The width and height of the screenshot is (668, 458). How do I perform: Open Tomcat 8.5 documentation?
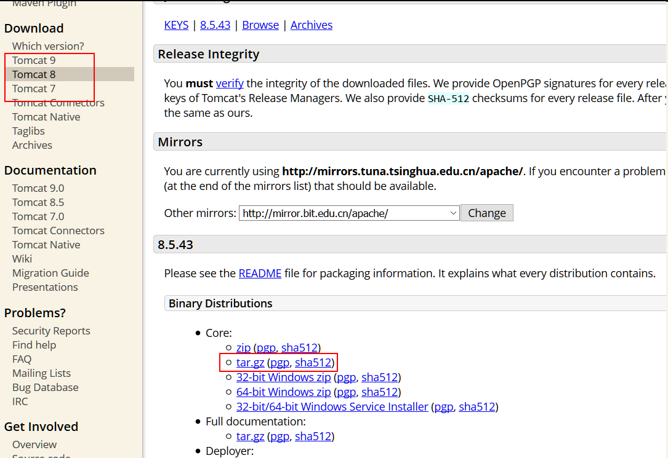[38, 202]
